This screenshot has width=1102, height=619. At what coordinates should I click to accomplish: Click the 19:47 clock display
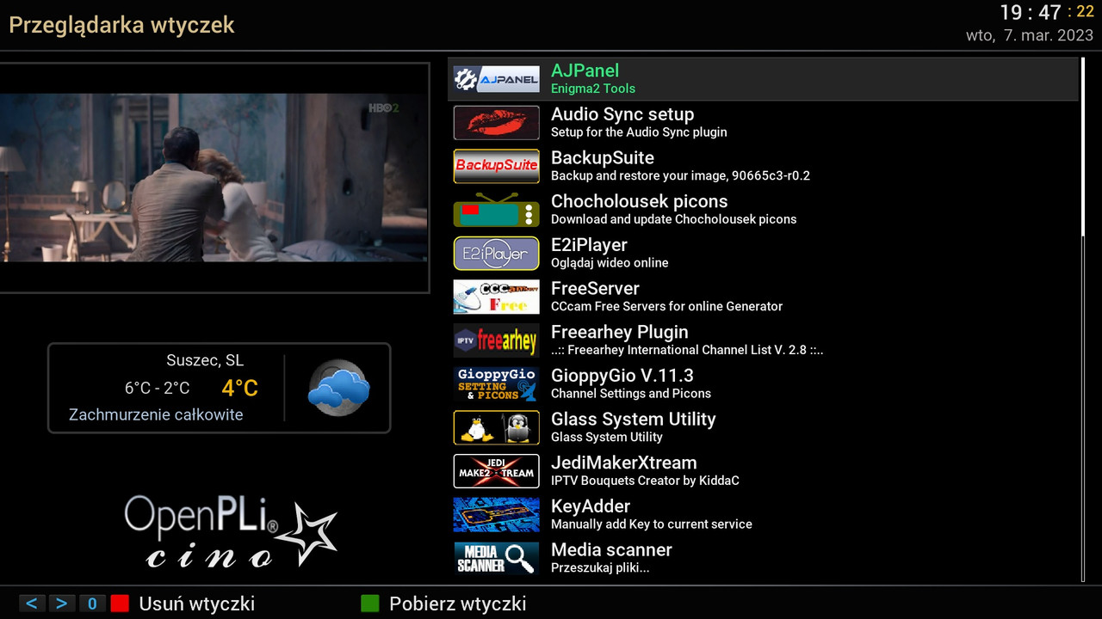(1030, 13)
